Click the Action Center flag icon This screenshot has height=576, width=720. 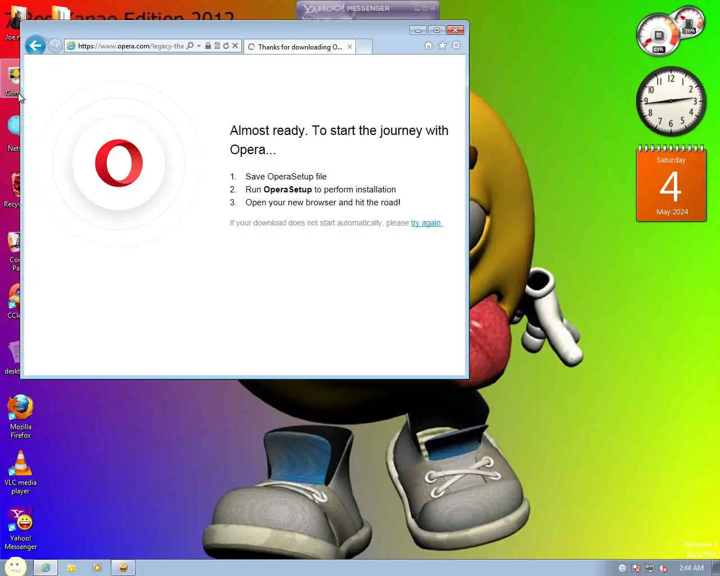[636, 568]
